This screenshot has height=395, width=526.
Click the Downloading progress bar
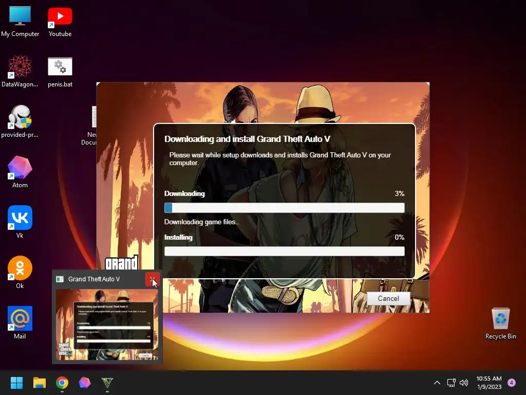click(x=285, y=208)
